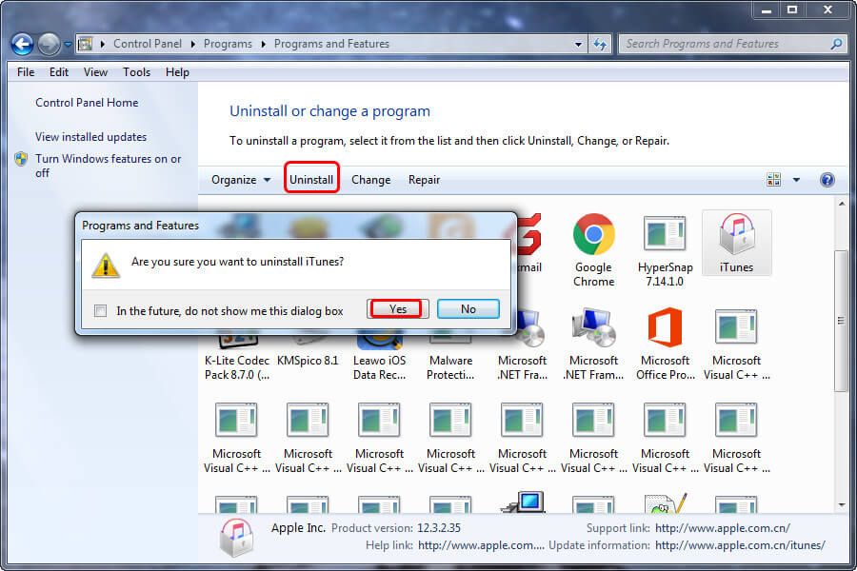The height and width of the screenshot is (571, 857).
Task: Select K-Lite Codec Pack 8.7.0 entry
Action: point(237,367)
